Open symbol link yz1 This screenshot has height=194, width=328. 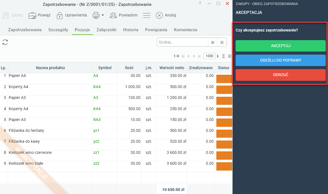(x=96, y=131)
